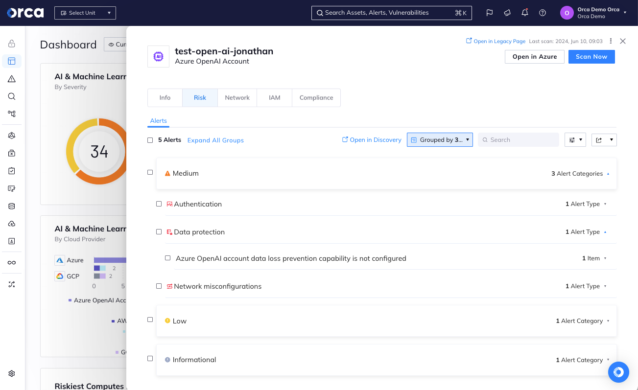Switch to the Network tab
Viewport: 638px width, 390px height.
pyautogui.click(x=237, y=98)
